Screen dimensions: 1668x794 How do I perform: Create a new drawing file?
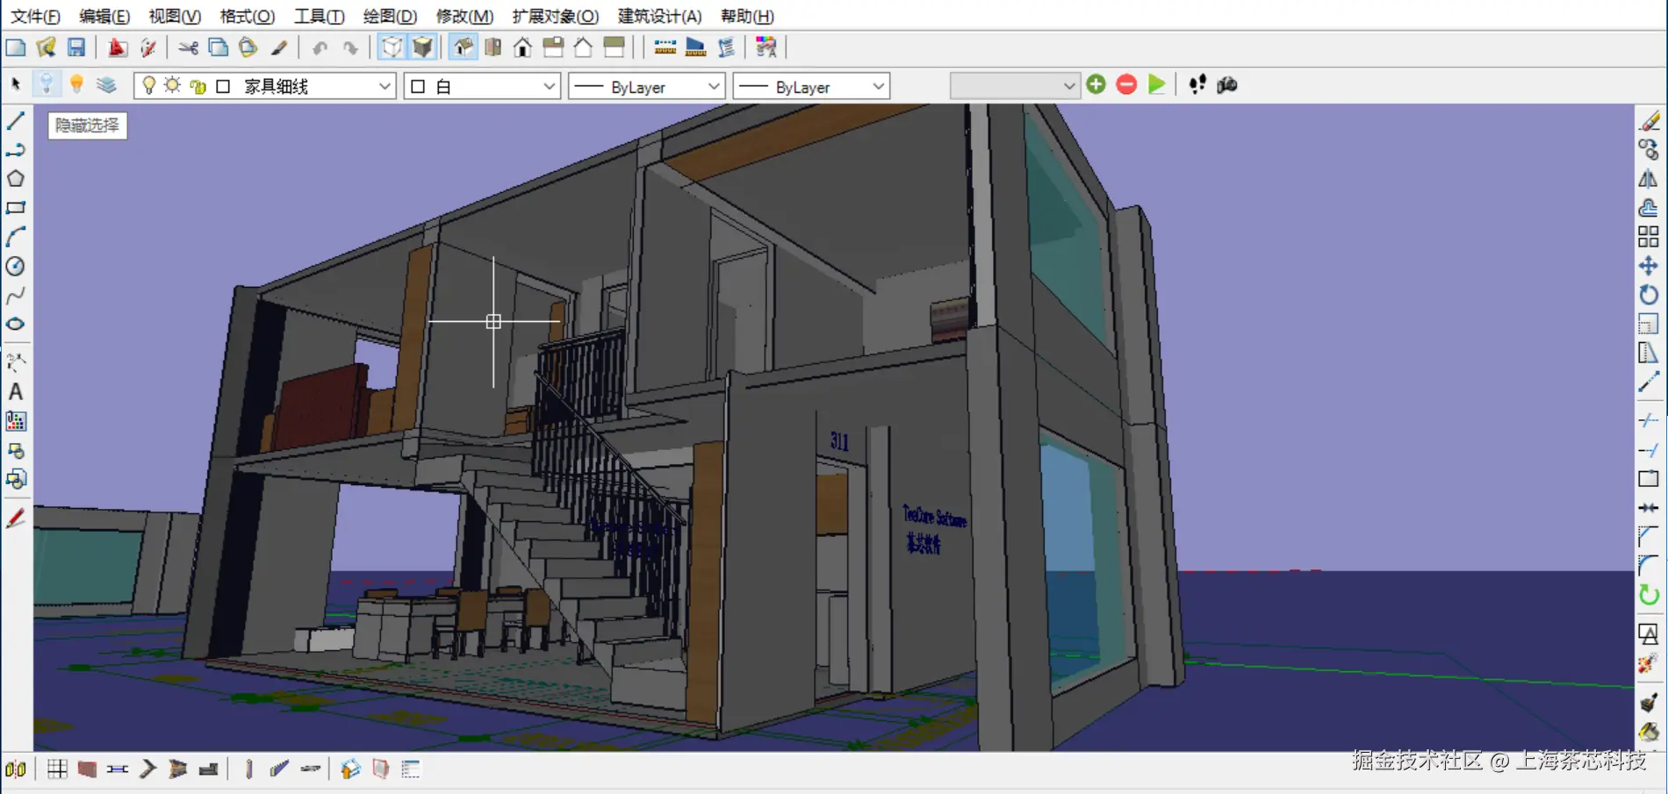point(16,47)
